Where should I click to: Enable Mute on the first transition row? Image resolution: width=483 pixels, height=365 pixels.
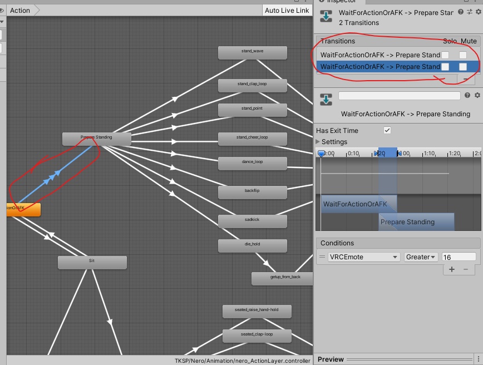462,55
